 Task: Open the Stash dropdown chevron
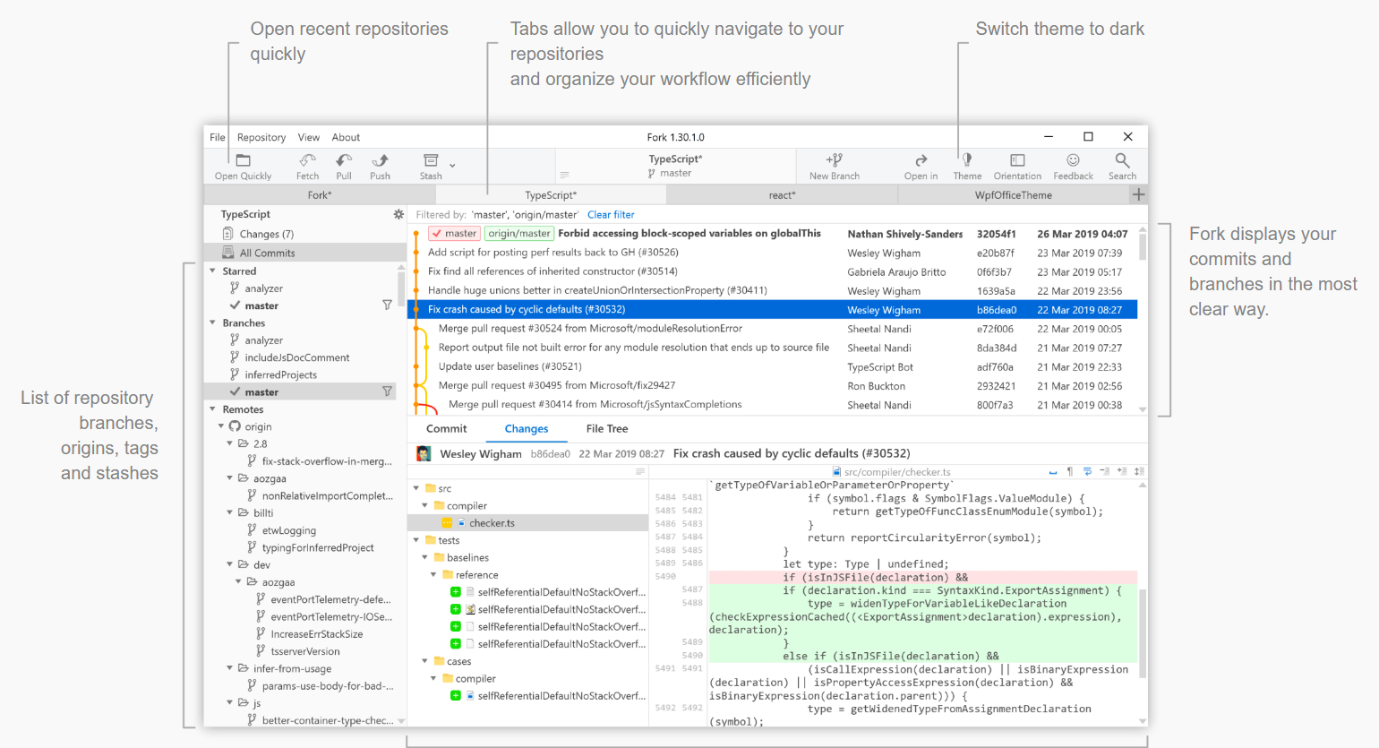(452, 165)
